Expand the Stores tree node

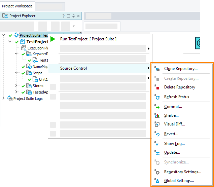click(x=16, y=86)
